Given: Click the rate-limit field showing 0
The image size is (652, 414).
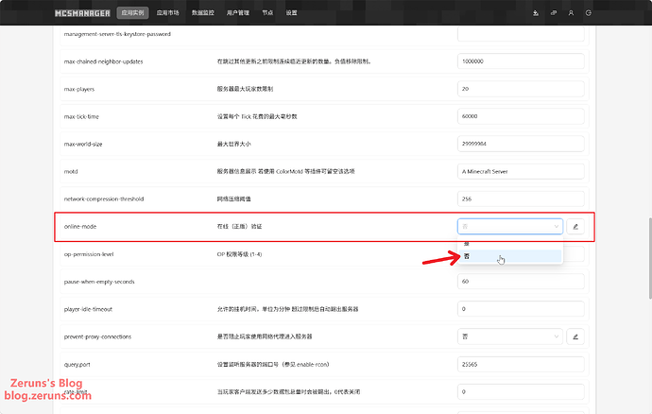Looking at the screenshot, I should [x=521, y=391].
